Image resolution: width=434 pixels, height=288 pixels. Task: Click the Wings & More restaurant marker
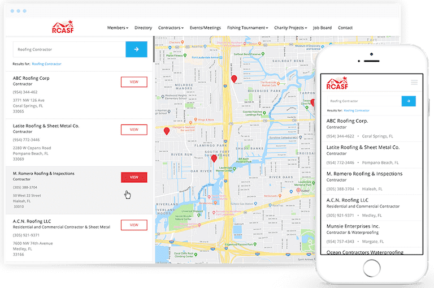click(x=196, y=119)
